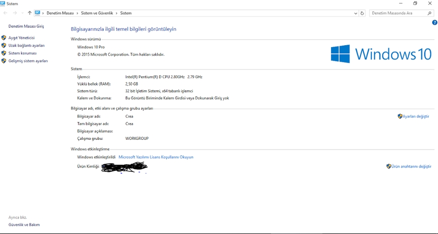
Task: Click shield icon beside Sistem koruması
Action: click(x=3, y=53)
